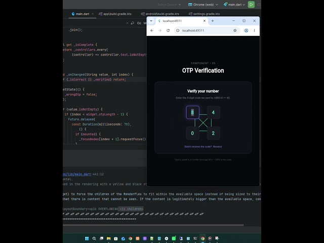Screen dimensions: 324x243
Task: Click 'Verify your number' card title
Action: 203,91
